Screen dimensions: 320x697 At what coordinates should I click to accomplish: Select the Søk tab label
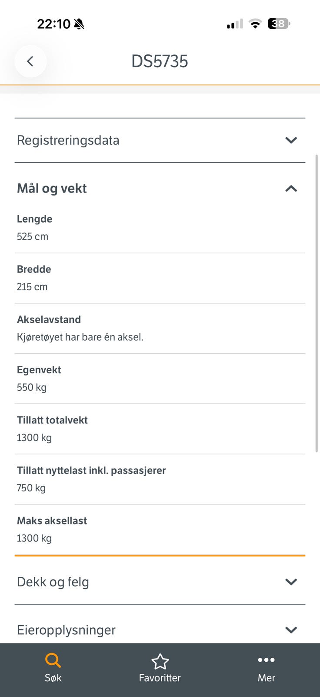53,678
